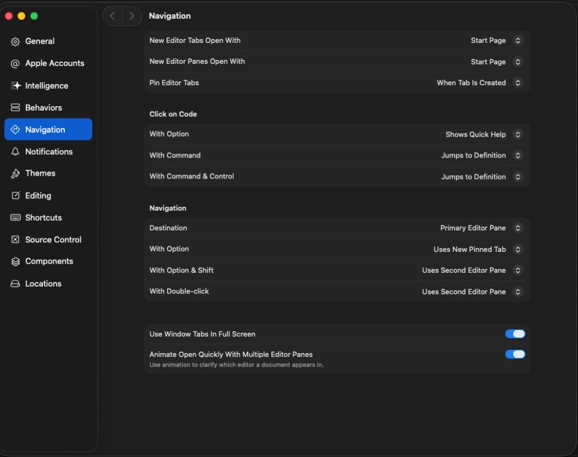Disable Use Window Tabs In Full Screen
Screen dimensions: 578x457
[x=515, y=334]
